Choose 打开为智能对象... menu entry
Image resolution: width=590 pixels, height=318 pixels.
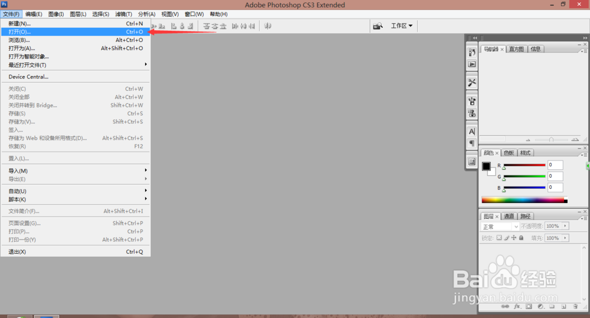76,57
